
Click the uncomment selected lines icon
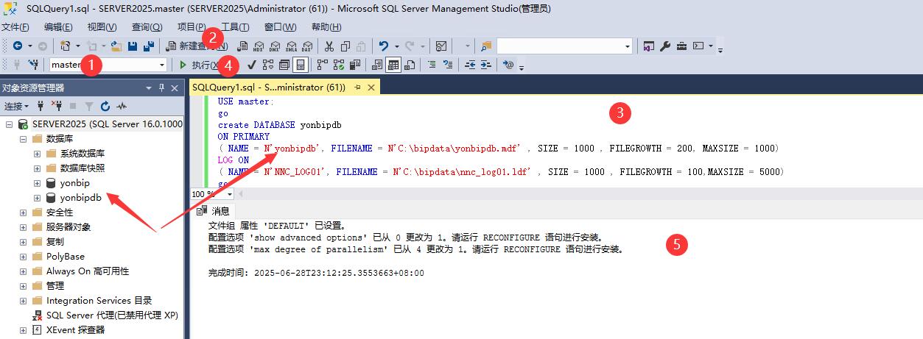pyautogui.click(x=447, y=65)
